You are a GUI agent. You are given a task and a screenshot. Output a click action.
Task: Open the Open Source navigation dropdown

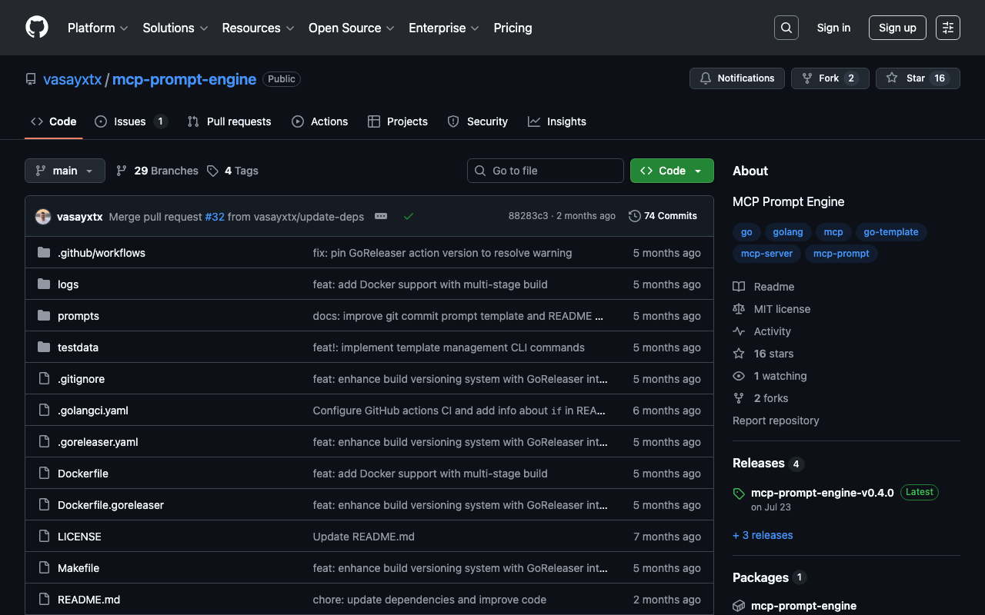click(351, 28)
